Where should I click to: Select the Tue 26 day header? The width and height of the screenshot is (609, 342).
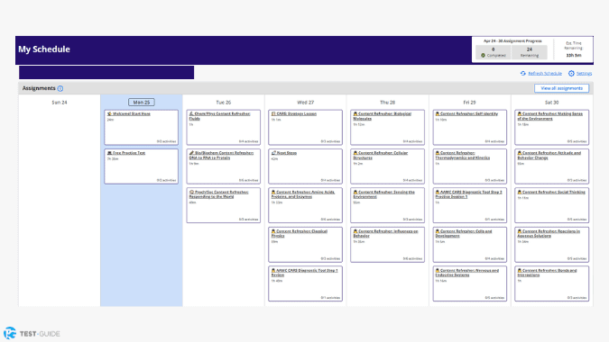(224, 103)
